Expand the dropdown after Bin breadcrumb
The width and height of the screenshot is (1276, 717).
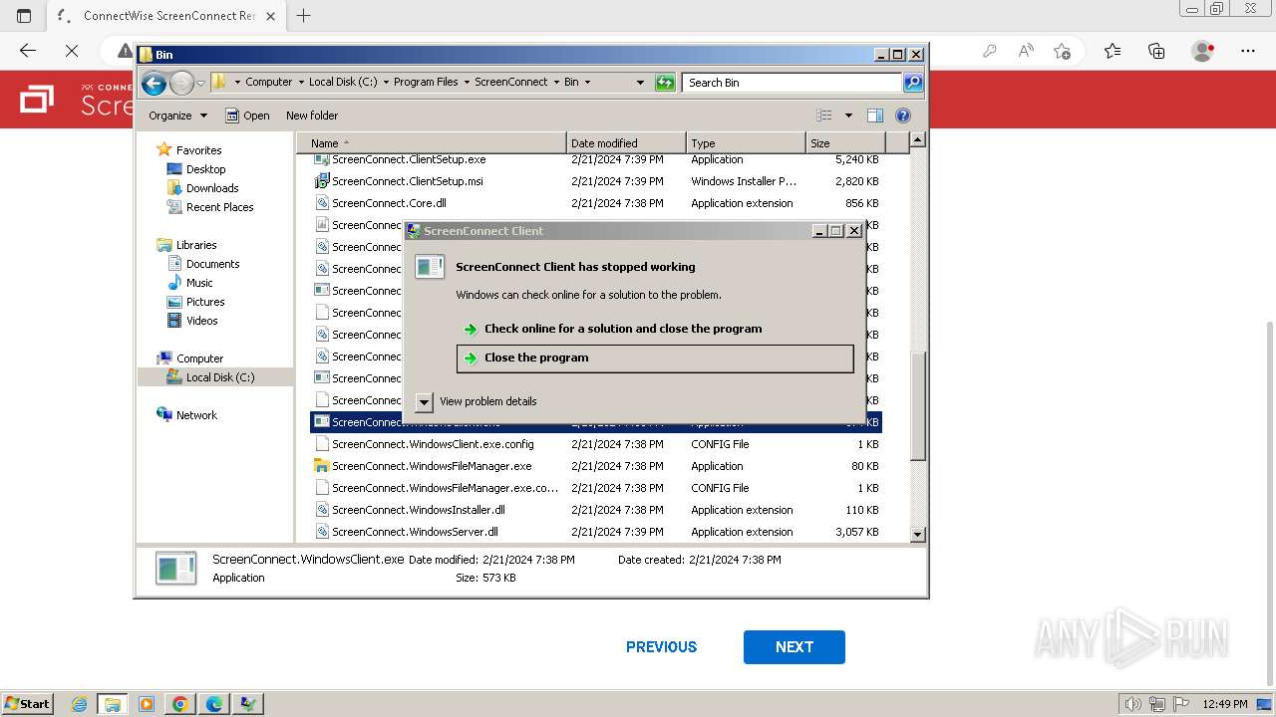[587, 82]
